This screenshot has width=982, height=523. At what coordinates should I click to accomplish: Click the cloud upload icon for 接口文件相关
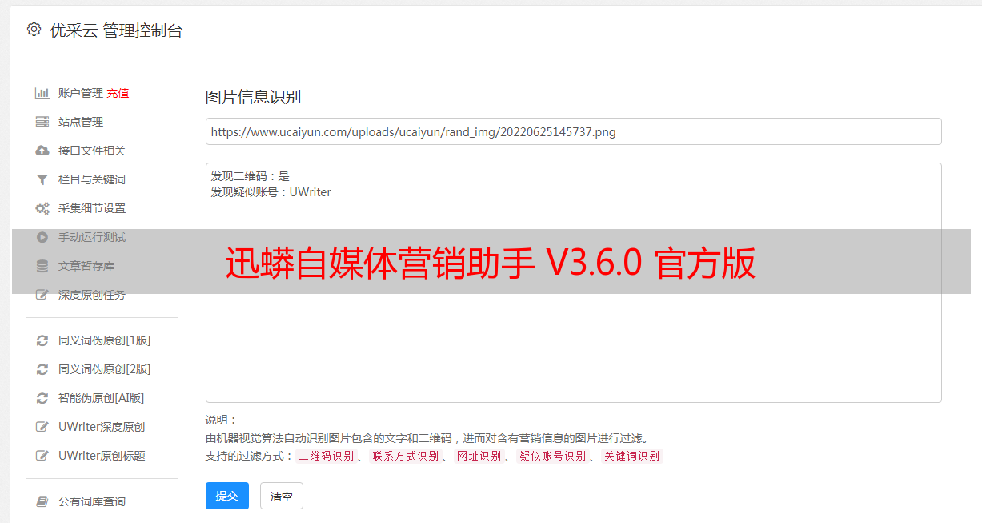pos(42,151)
